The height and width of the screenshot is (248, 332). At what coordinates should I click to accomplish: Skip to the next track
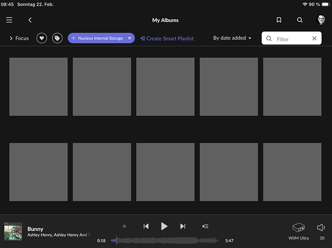pos(183,226)
